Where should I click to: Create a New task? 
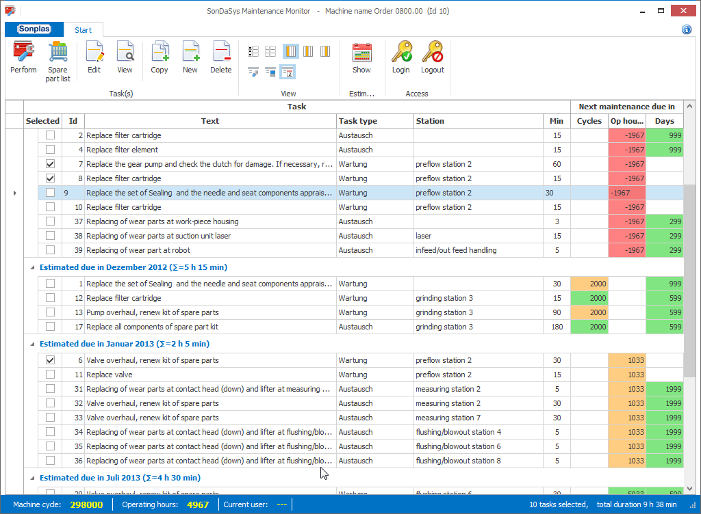[x=190, y=57]
